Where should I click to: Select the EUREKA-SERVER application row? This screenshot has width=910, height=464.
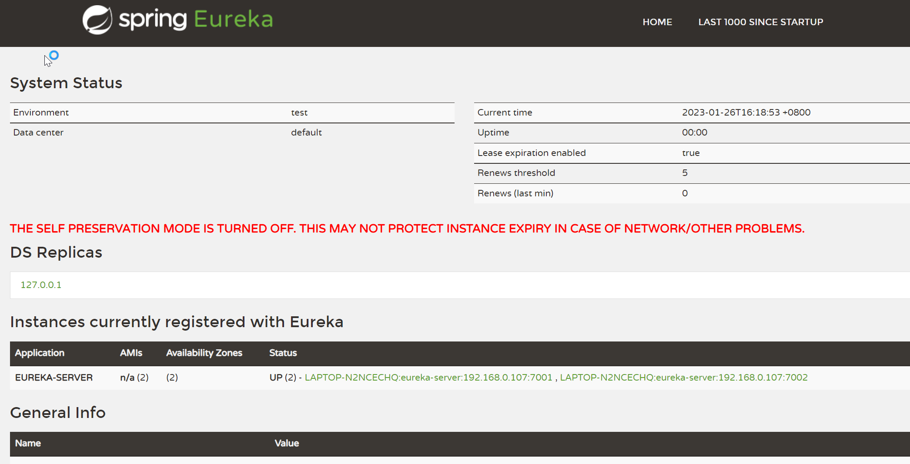54,378
